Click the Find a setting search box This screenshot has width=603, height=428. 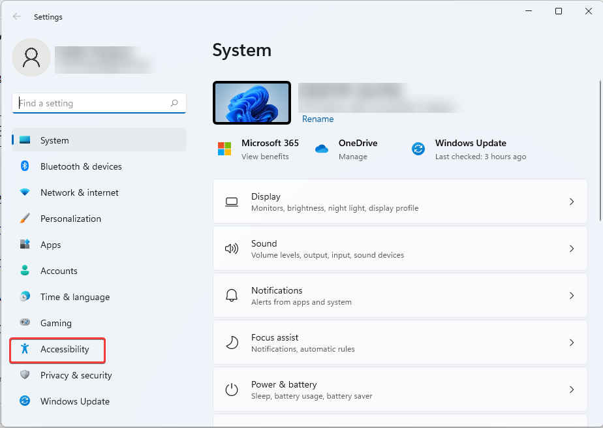point(91,103)
